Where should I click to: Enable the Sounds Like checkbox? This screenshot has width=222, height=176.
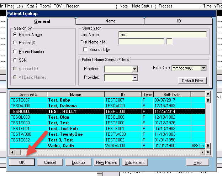(x=85, y=50)
